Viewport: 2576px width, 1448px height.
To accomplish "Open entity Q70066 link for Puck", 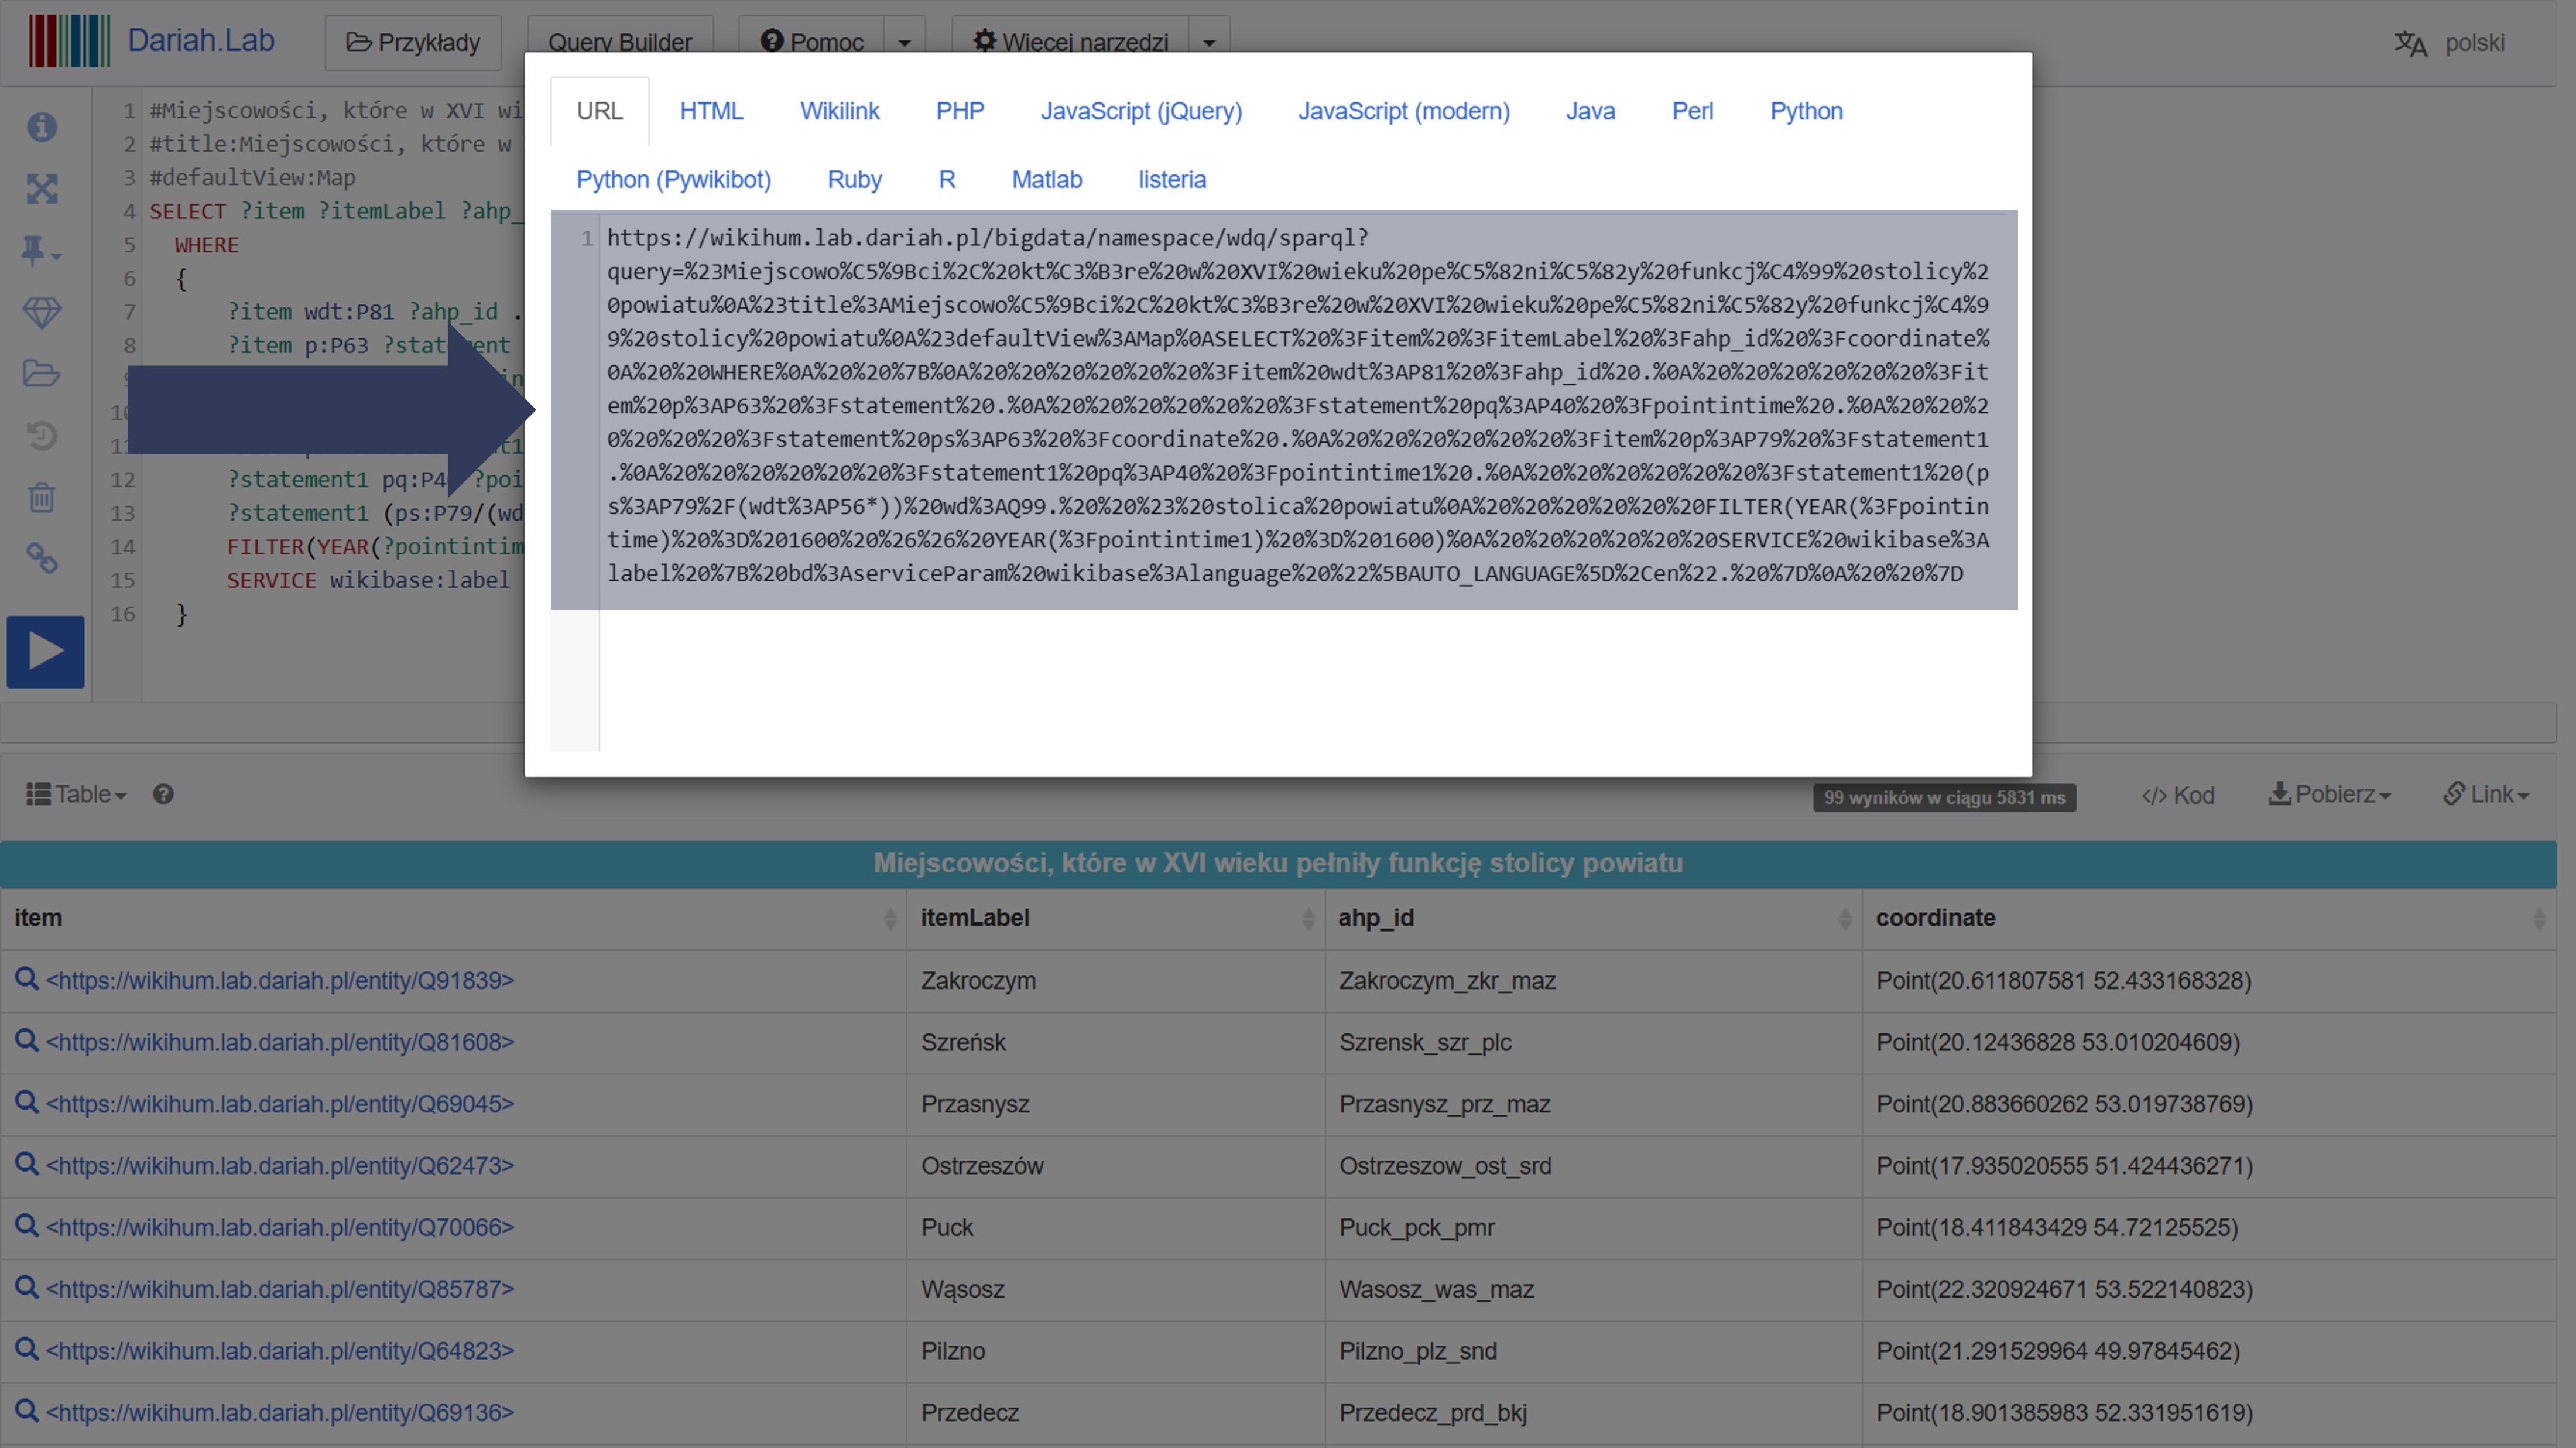I will pyautogui.click(x=280, y=1227).
